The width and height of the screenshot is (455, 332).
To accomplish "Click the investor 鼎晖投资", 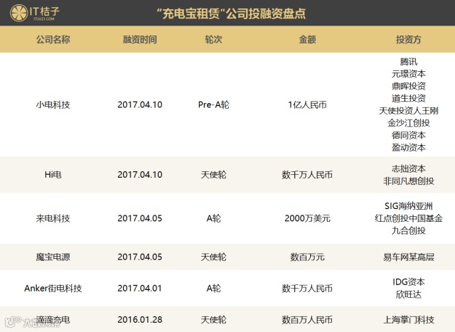I will (409, 86).
